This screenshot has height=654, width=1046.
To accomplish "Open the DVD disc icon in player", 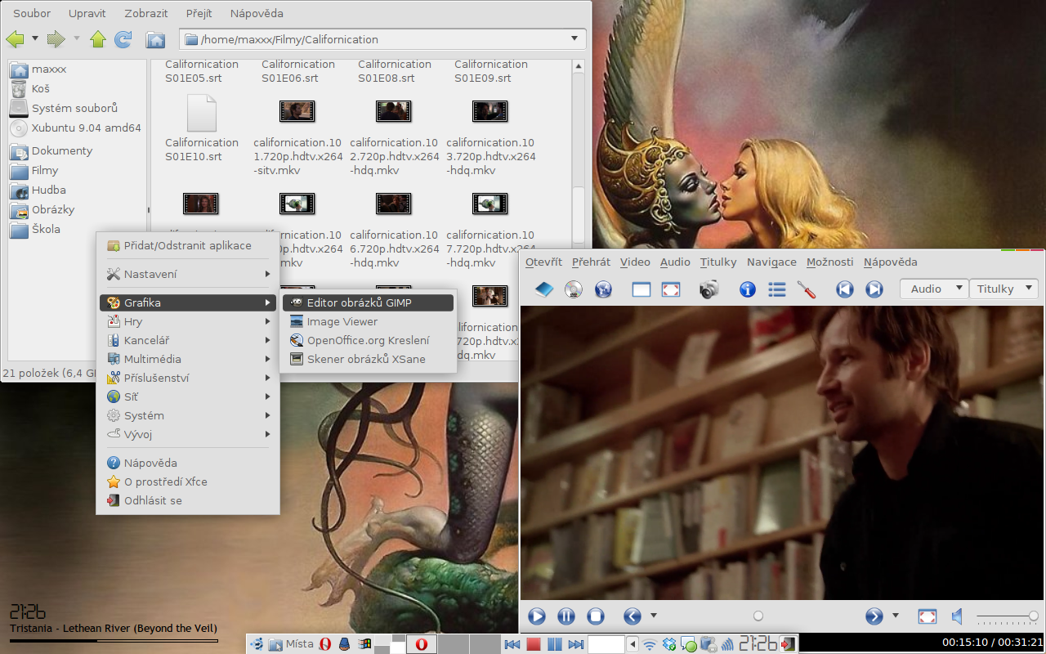I will (x=574, y=289).
